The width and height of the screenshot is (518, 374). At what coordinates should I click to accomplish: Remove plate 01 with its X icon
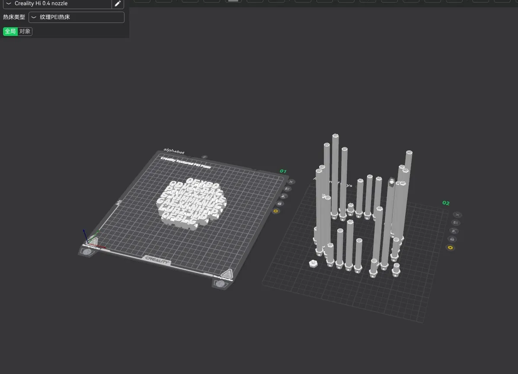291,182
